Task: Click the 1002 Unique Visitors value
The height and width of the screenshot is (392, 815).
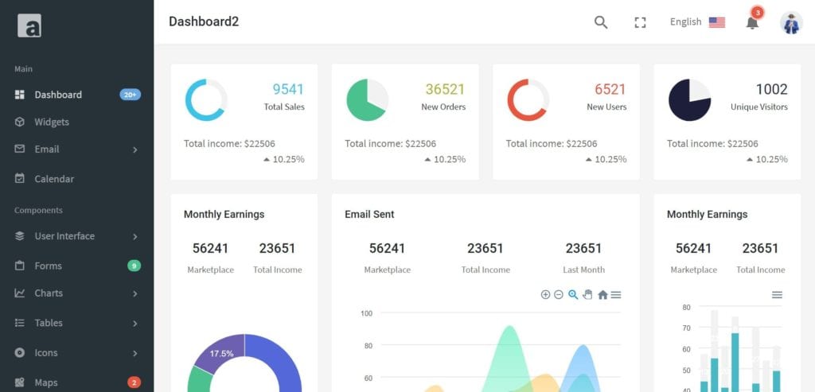Action: tap(771, 89)
